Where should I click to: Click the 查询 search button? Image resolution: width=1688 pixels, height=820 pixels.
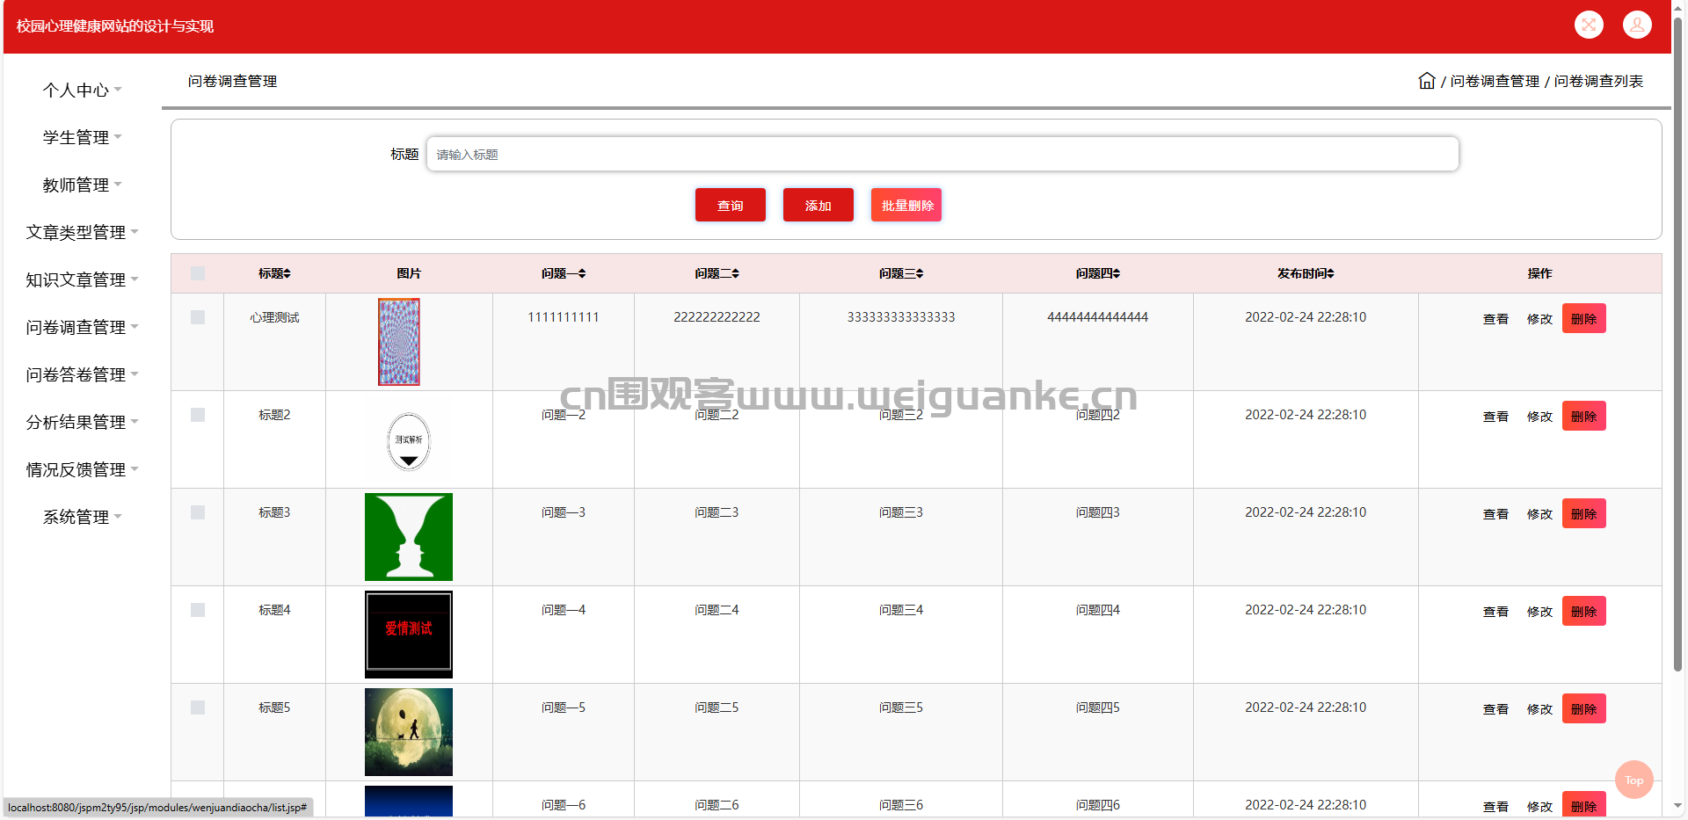(x=730, y=205)
